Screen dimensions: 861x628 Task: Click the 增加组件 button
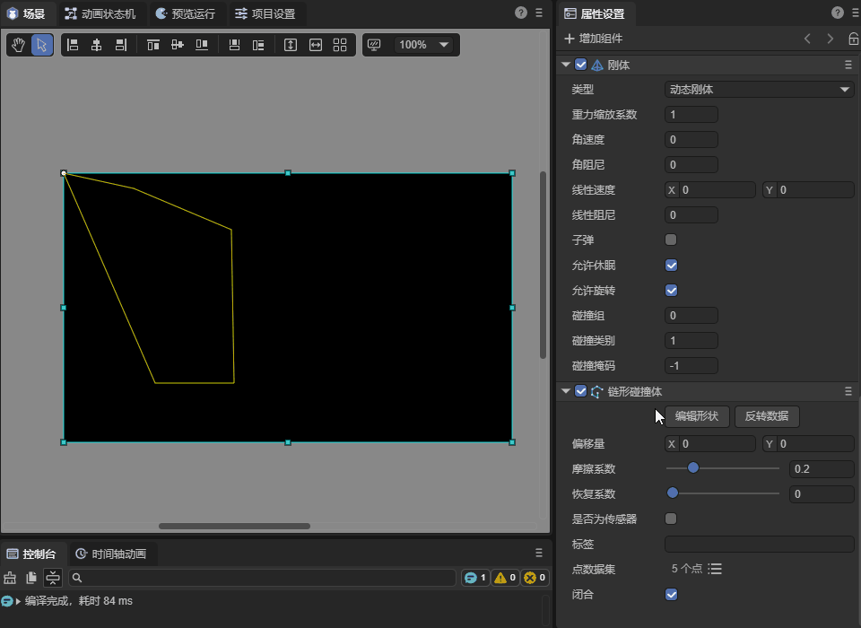pyautogui.click(x=593, y=39)
